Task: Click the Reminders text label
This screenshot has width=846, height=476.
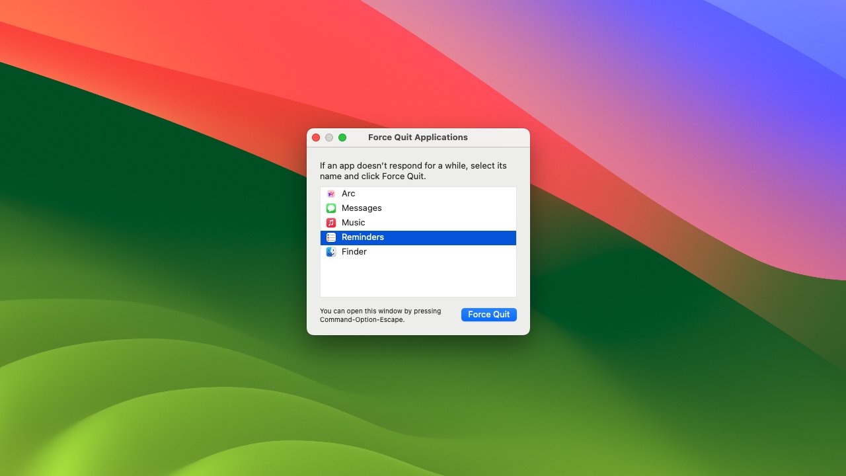Action: [363, 237]
